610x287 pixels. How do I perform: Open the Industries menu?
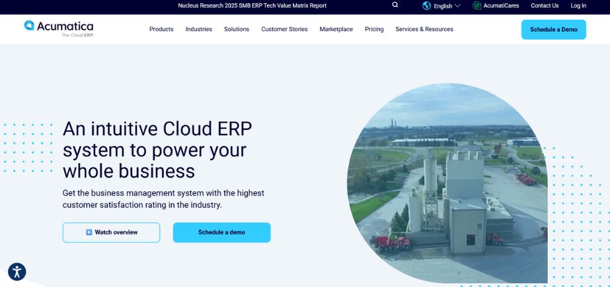point(199,29)
